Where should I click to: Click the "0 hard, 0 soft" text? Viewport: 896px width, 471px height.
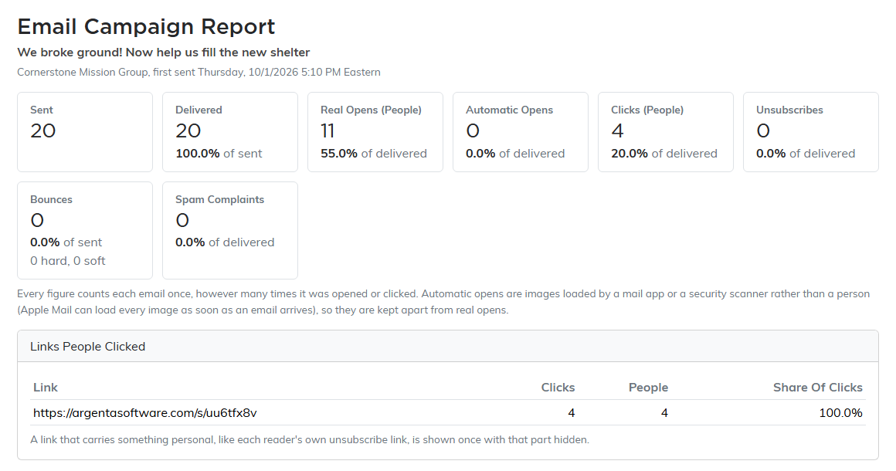point(68,261)
